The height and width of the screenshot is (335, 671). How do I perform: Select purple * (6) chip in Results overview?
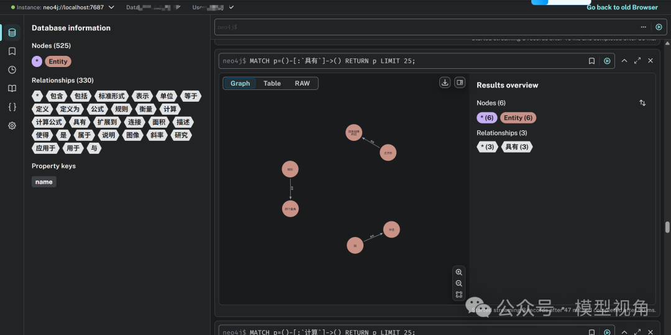pyautogui.click(x=487, y=118)
